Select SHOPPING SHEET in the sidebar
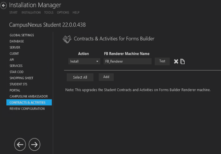 click(21, 78)
